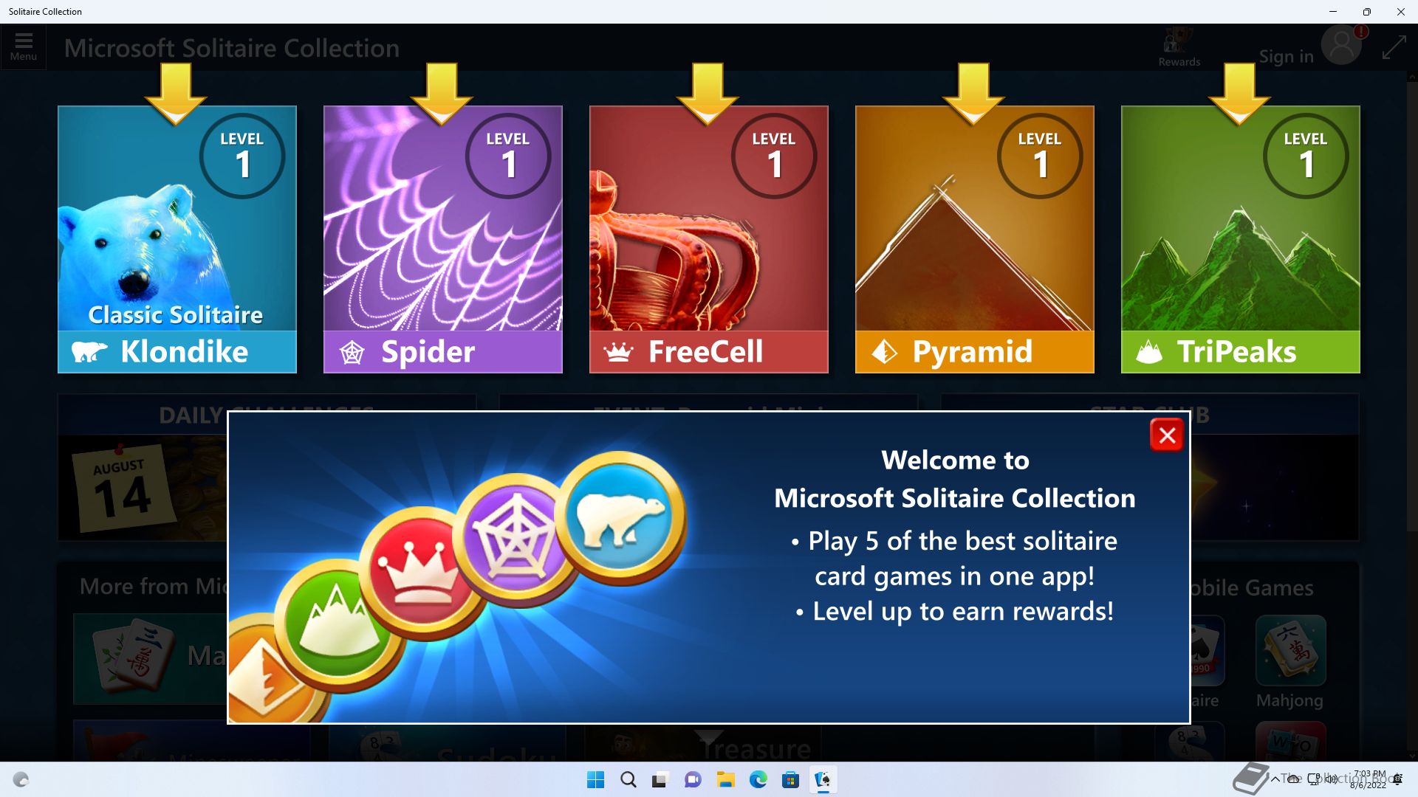Viewport: 1418px width, 797px height.
Task: Click the Microsoft Solitaire Collection title
Action: click(231, 48)
